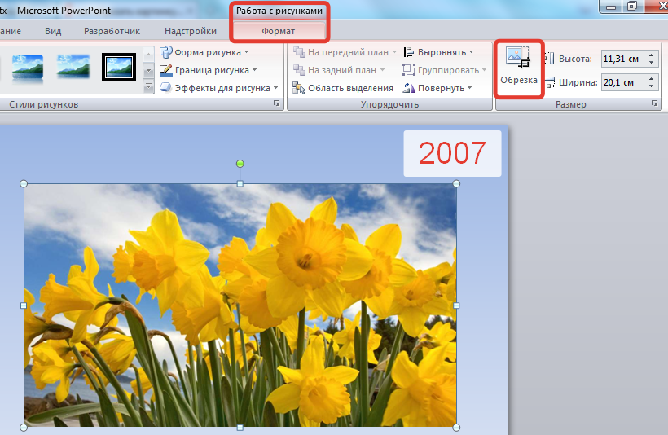Click the Выровнять align icon
Image resolution: width=668 pixels, height=435 pixels.
pyautogui.click(x=409, y=52)
